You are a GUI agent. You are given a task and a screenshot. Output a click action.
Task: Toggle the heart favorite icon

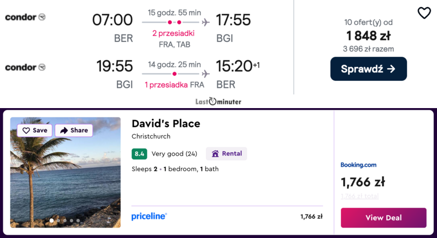424,13
